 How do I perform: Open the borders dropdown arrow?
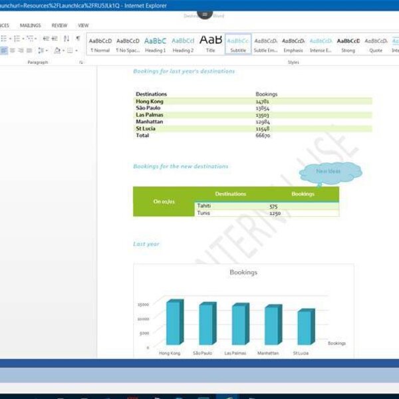coord(76,51)
